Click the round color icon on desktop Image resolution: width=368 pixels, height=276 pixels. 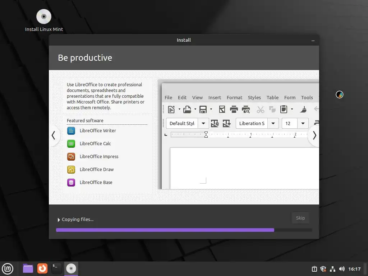coord(339,95)
